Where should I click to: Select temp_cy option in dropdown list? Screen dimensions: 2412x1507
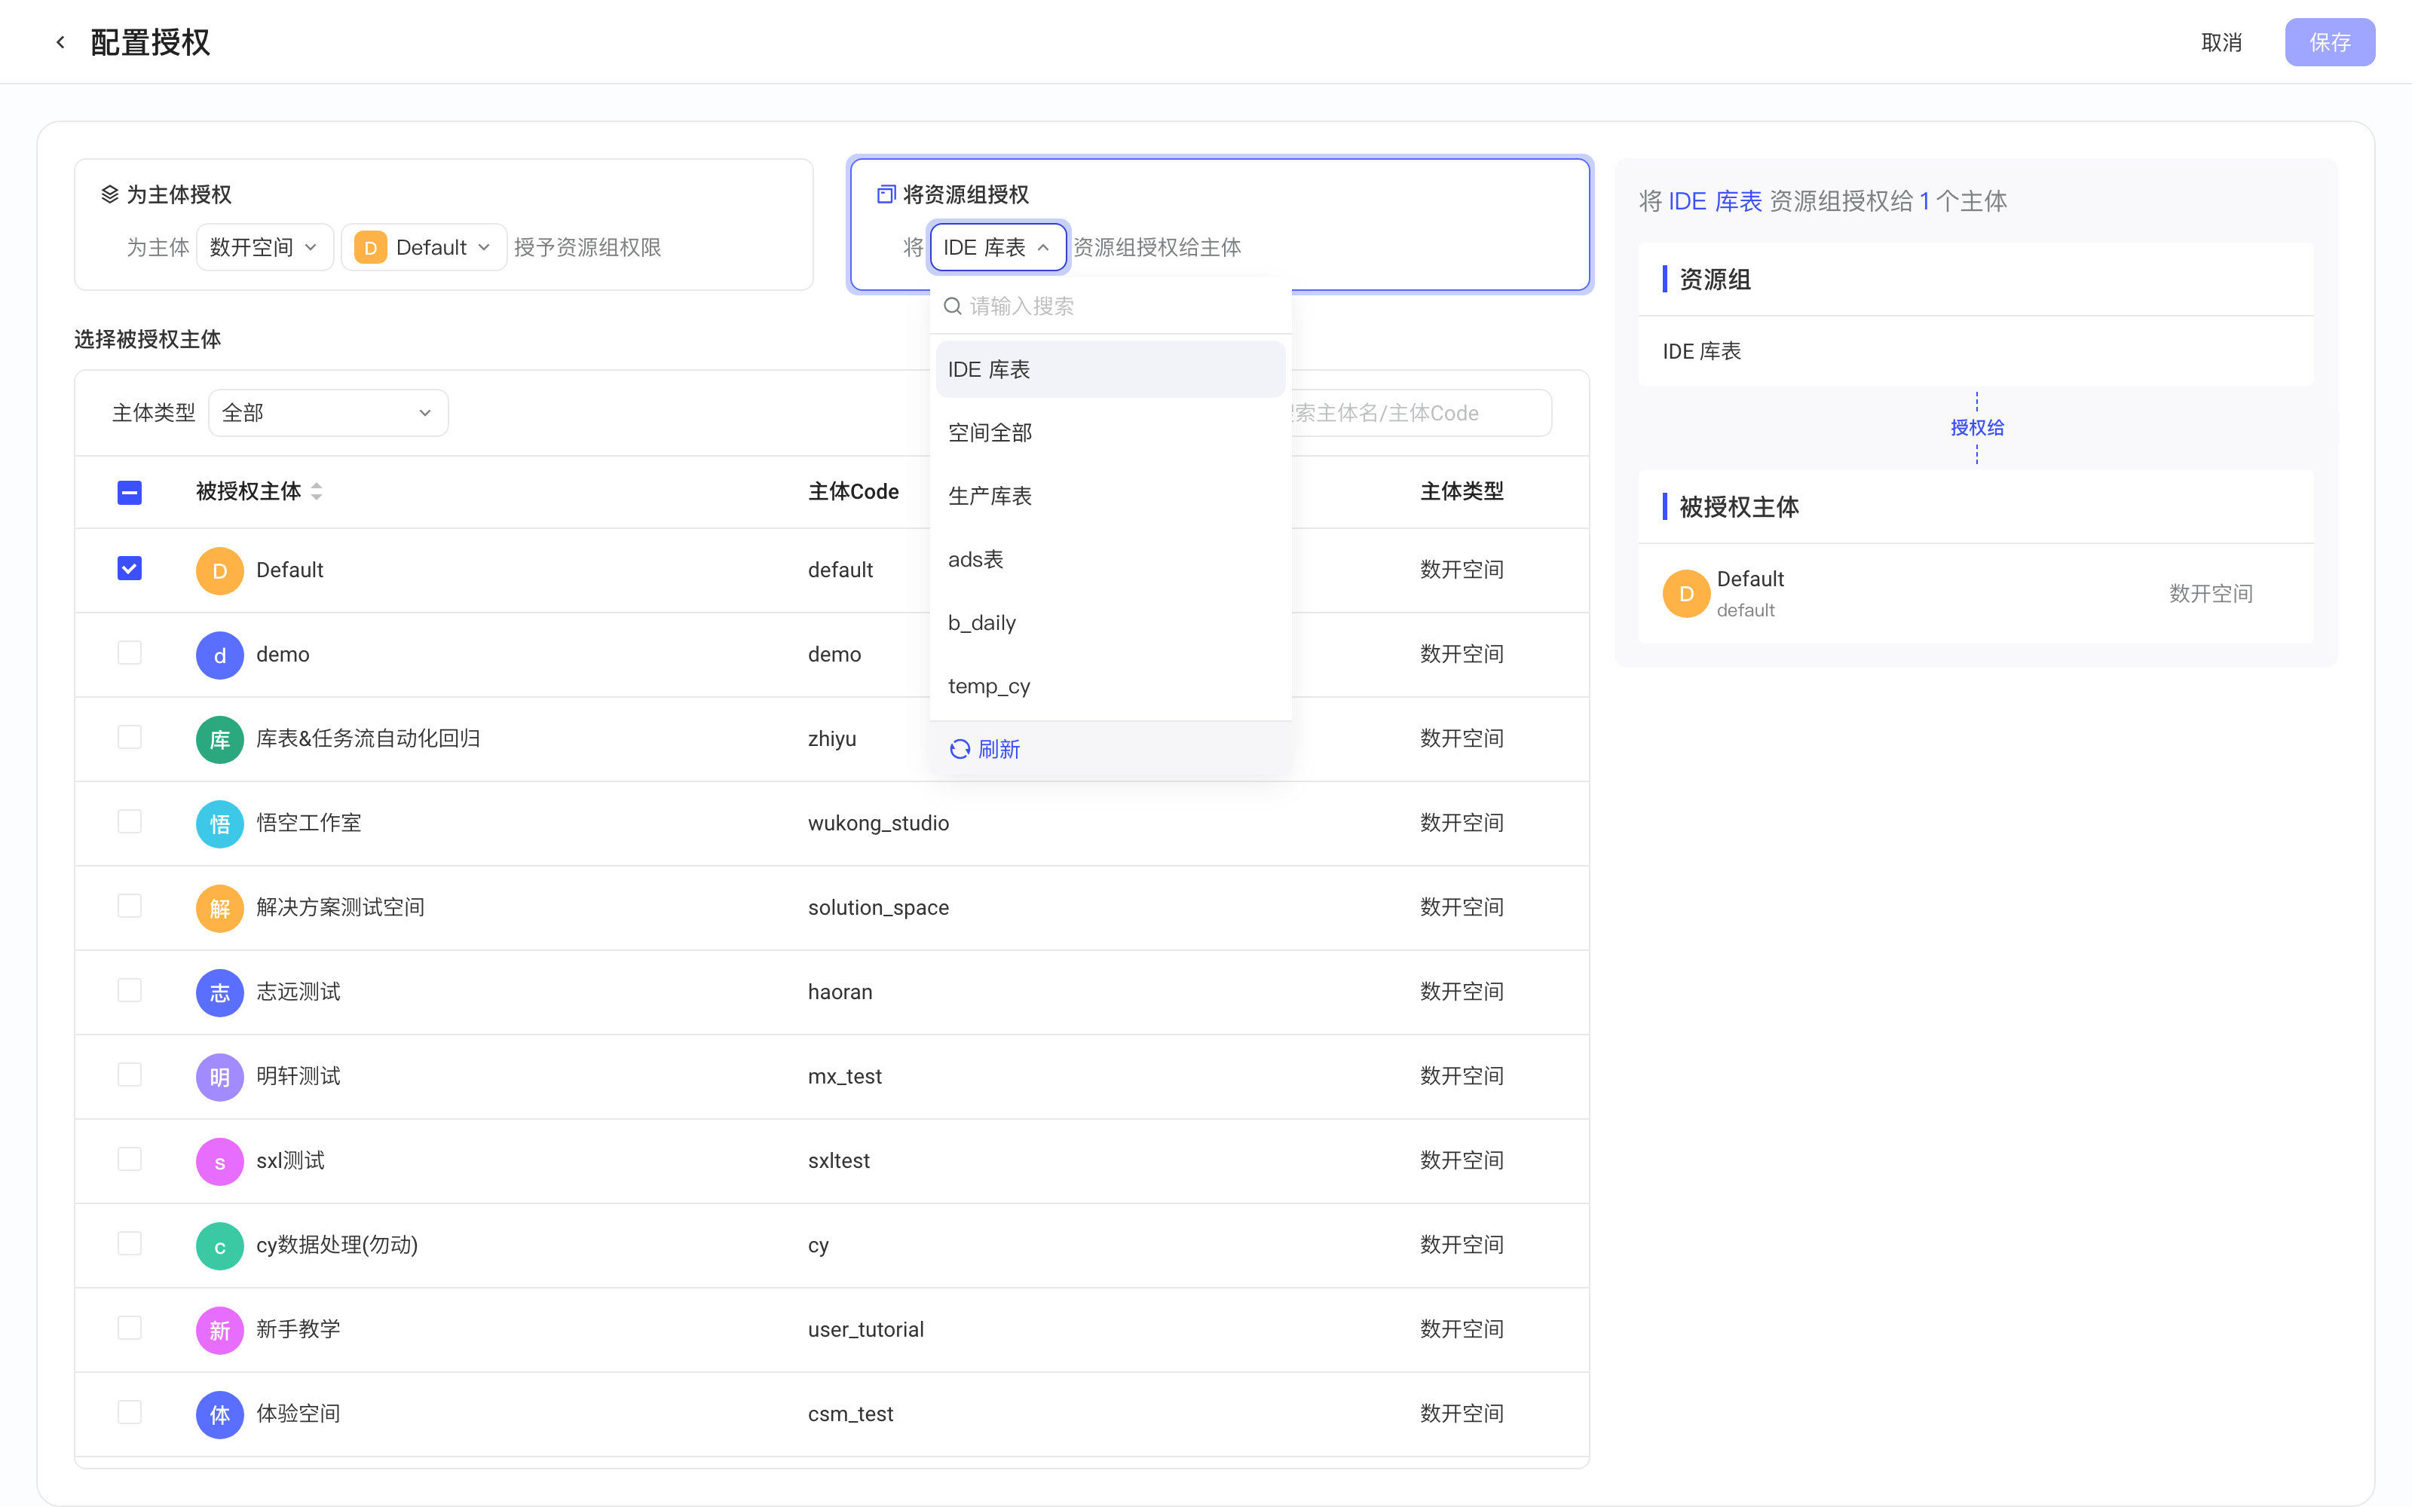1110,686
